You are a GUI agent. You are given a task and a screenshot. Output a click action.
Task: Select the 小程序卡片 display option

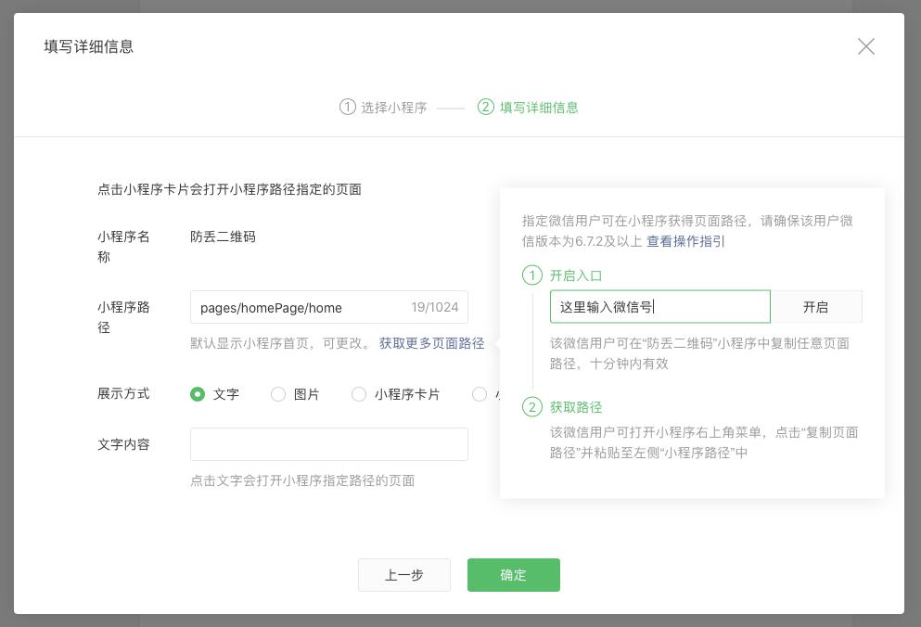tap(359, 394)
